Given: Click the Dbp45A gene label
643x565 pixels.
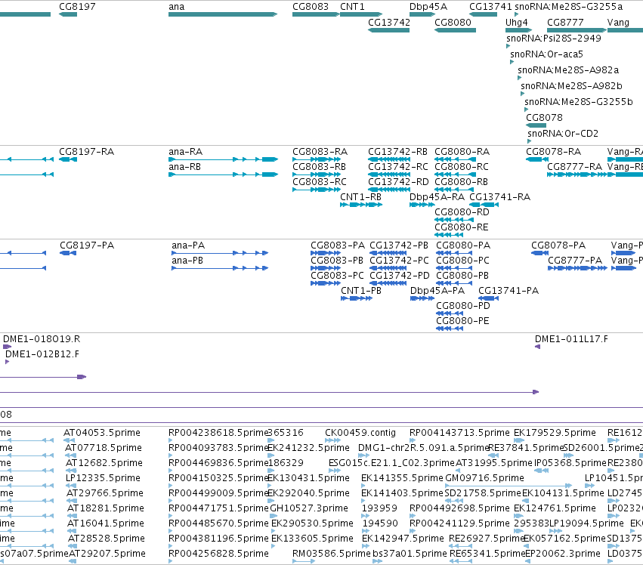Looking at the screenshot, I should tap(428, 7).
